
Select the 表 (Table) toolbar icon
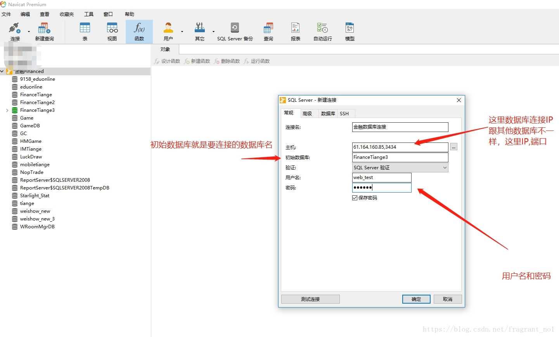coord(85,31)
